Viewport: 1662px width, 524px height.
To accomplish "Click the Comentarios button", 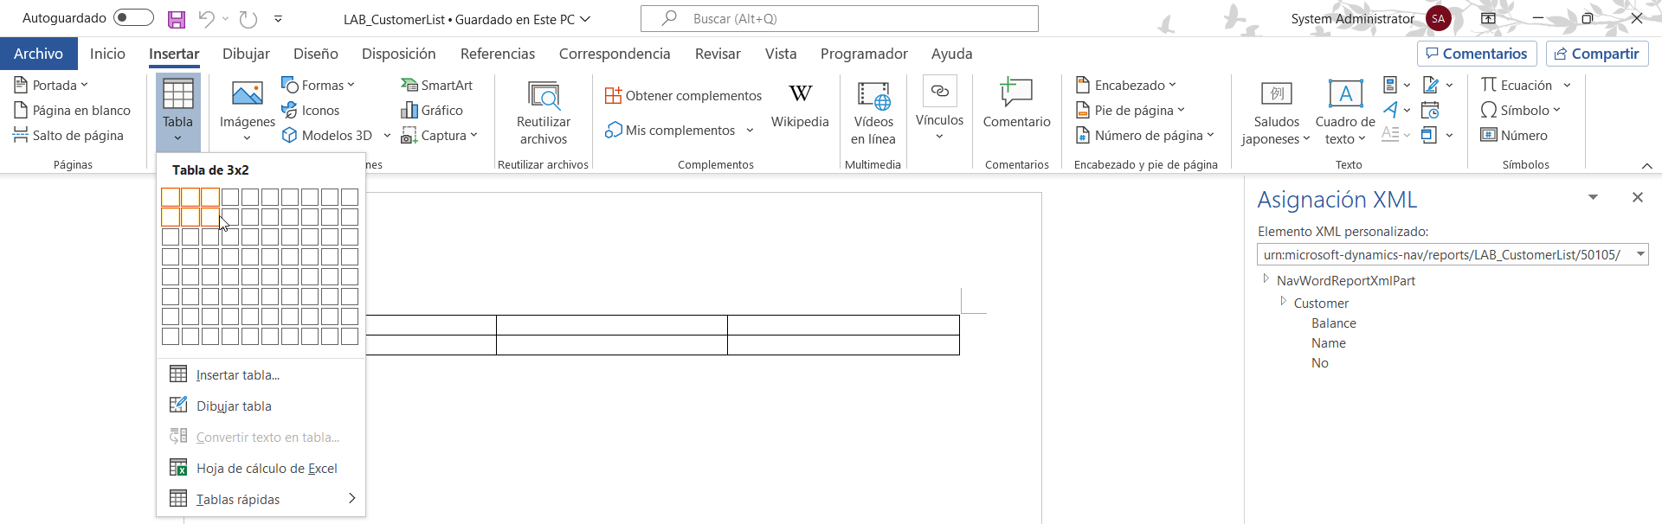I will pos(1477,54).
